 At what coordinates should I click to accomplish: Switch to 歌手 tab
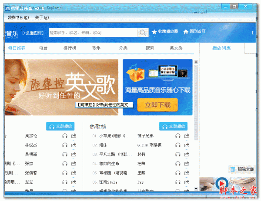97,48
